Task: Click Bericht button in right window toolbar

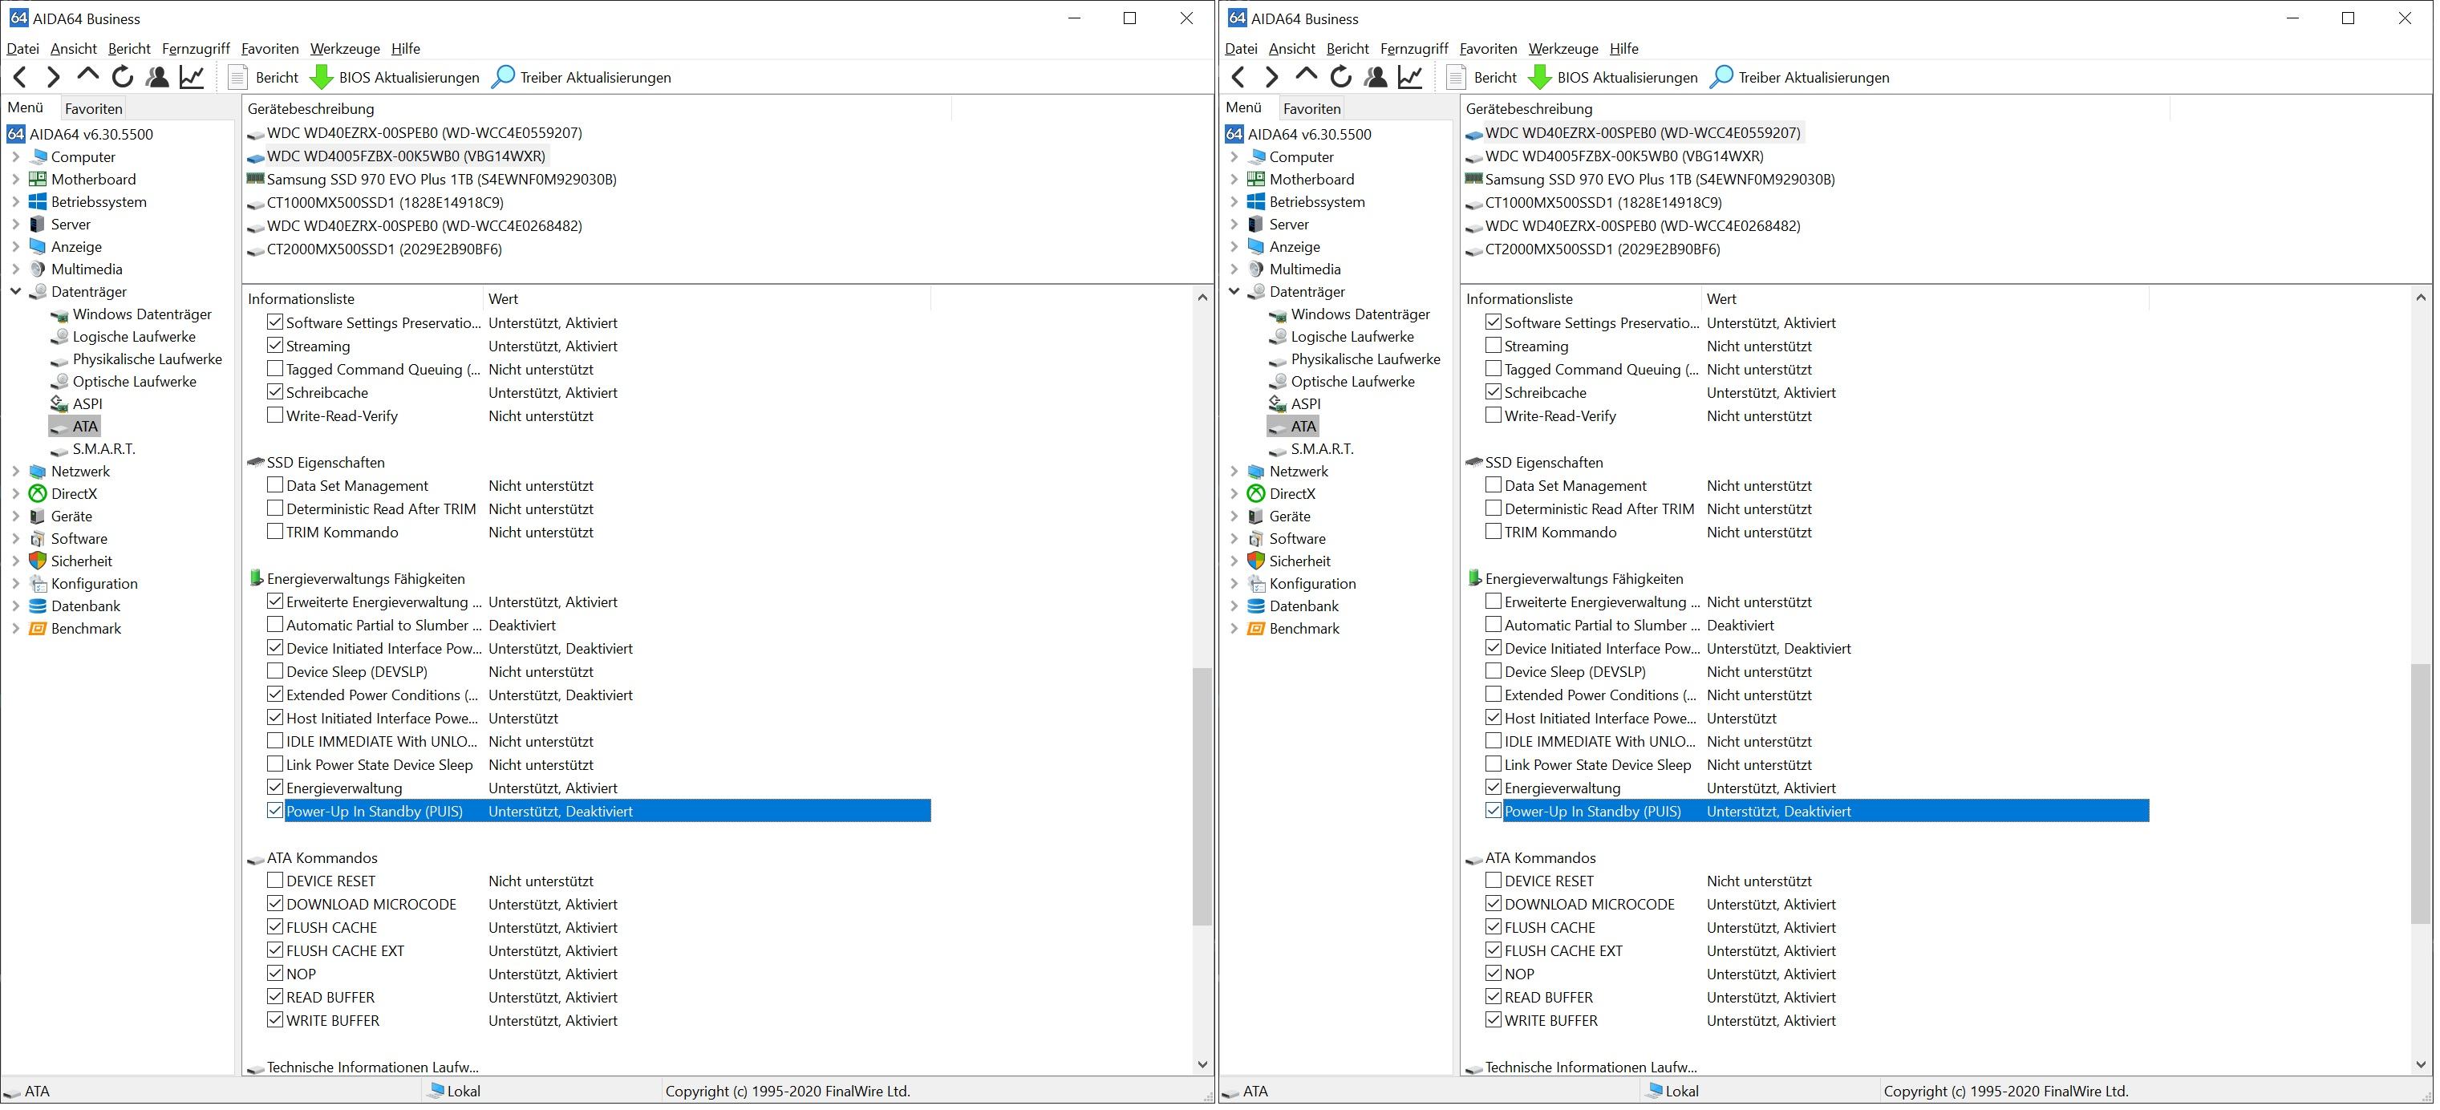Action: pos(1482,78)
